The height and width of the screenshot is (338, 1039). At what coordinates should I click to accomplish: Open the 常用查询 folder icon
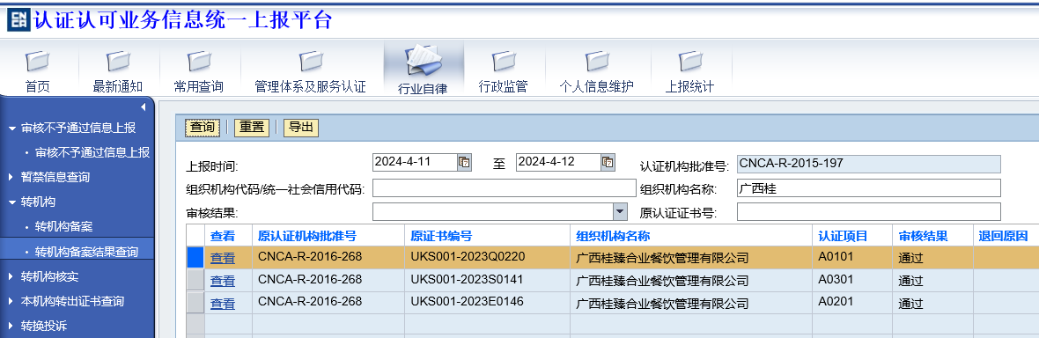point(199,62)
